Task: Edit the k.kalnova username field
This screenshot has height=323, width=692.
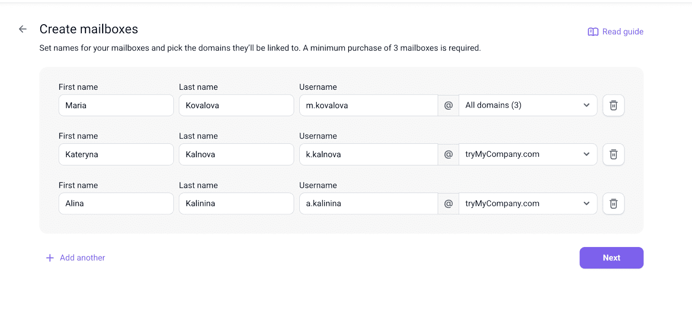Action: (368, 155)
